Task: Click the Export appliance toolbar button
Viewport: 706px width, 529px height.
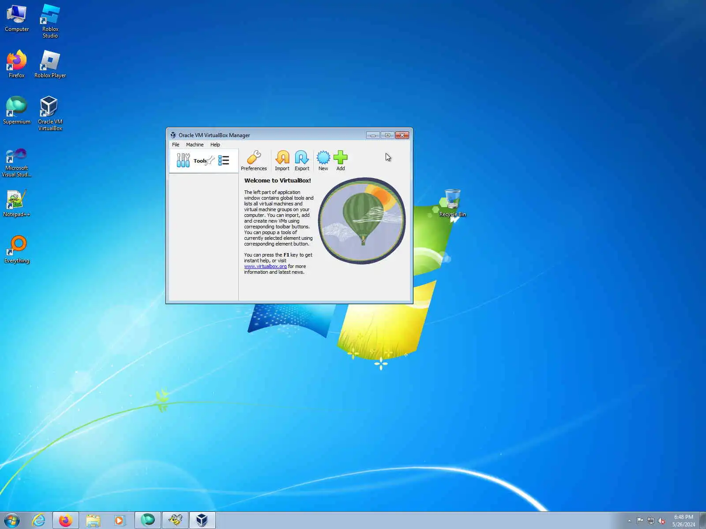Action: [x=302, y=160]
